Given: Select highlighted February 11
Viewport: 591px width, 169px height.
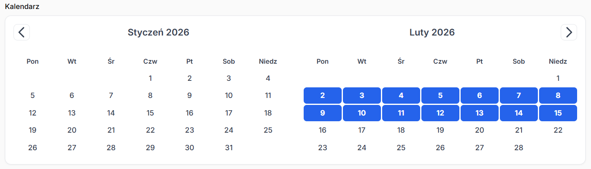Looking at the screenshot, I should point(401,113).
